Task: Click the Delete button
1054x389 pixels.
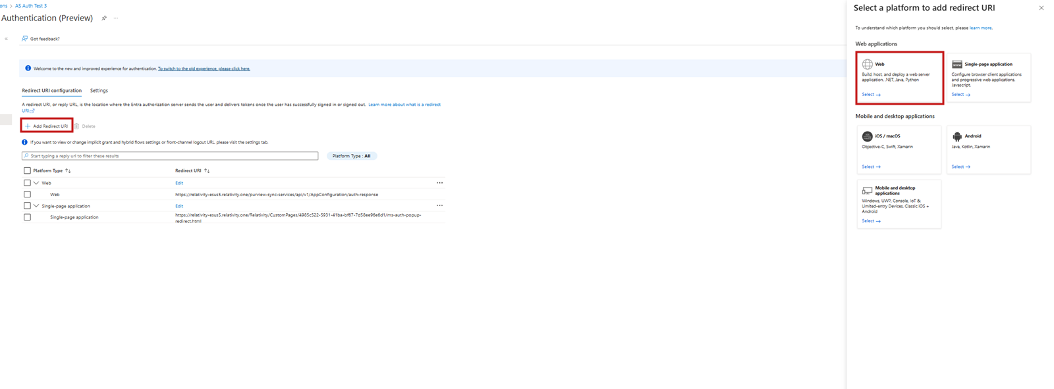Action: coord(85,126)
